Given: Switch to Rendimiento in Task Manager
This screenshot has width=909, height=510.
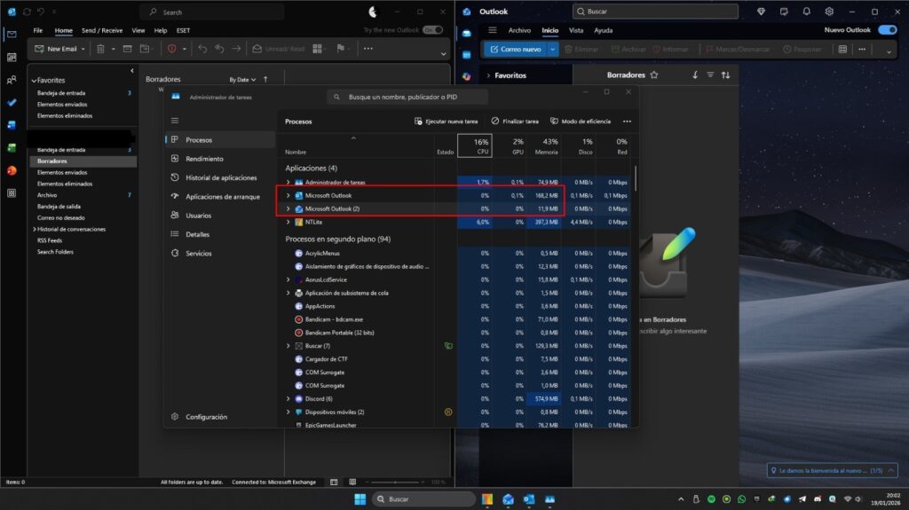Looking at the screenshot, I should tap(204, 159).
